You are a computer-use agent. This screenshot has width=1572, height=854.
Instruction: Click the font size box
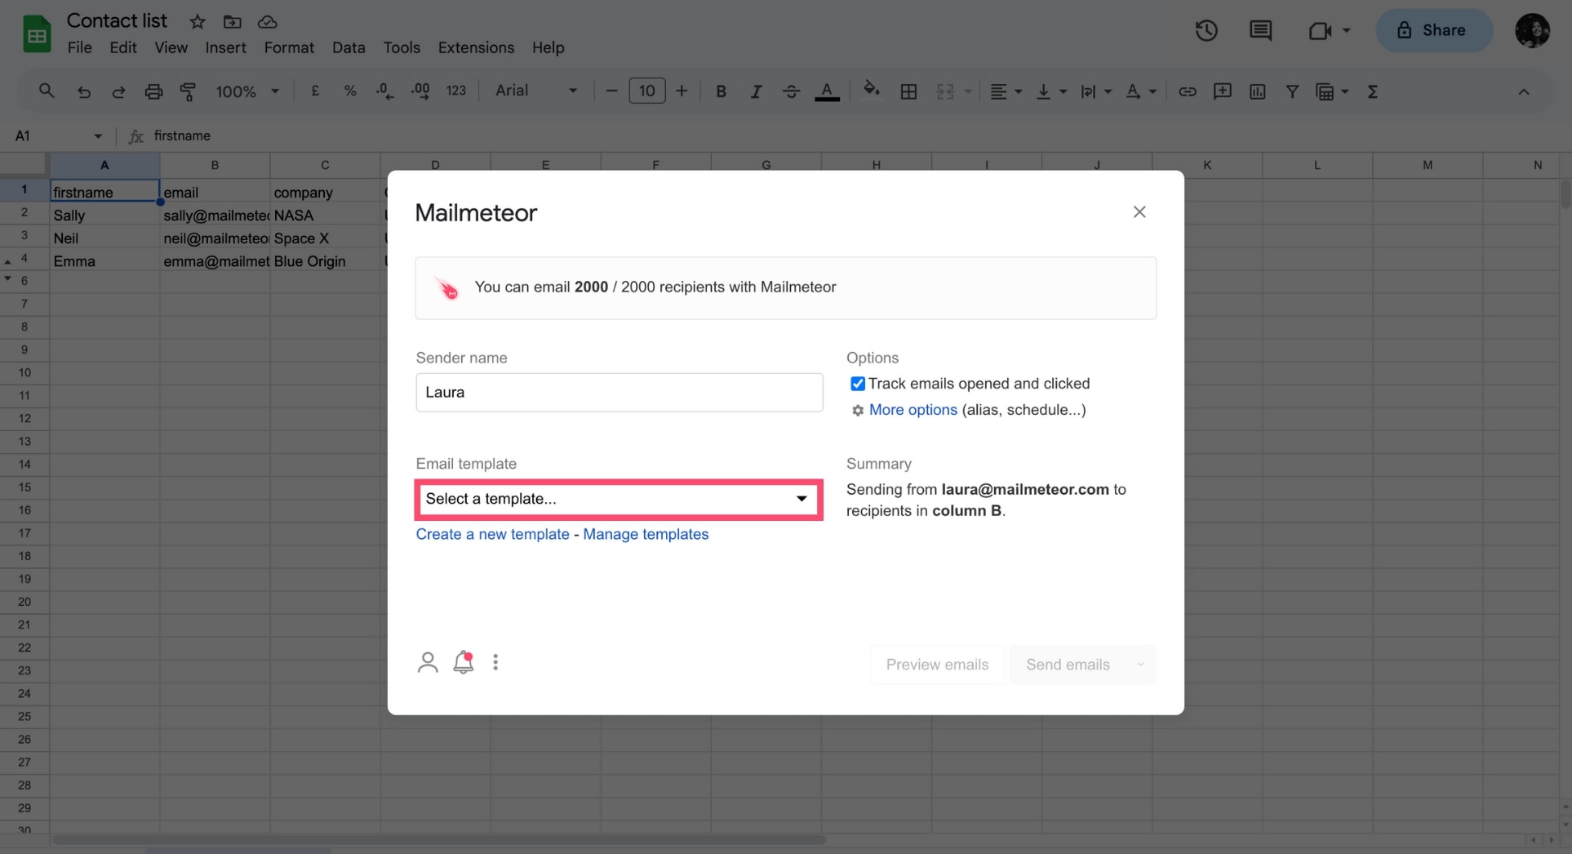[x=646, y=91]
